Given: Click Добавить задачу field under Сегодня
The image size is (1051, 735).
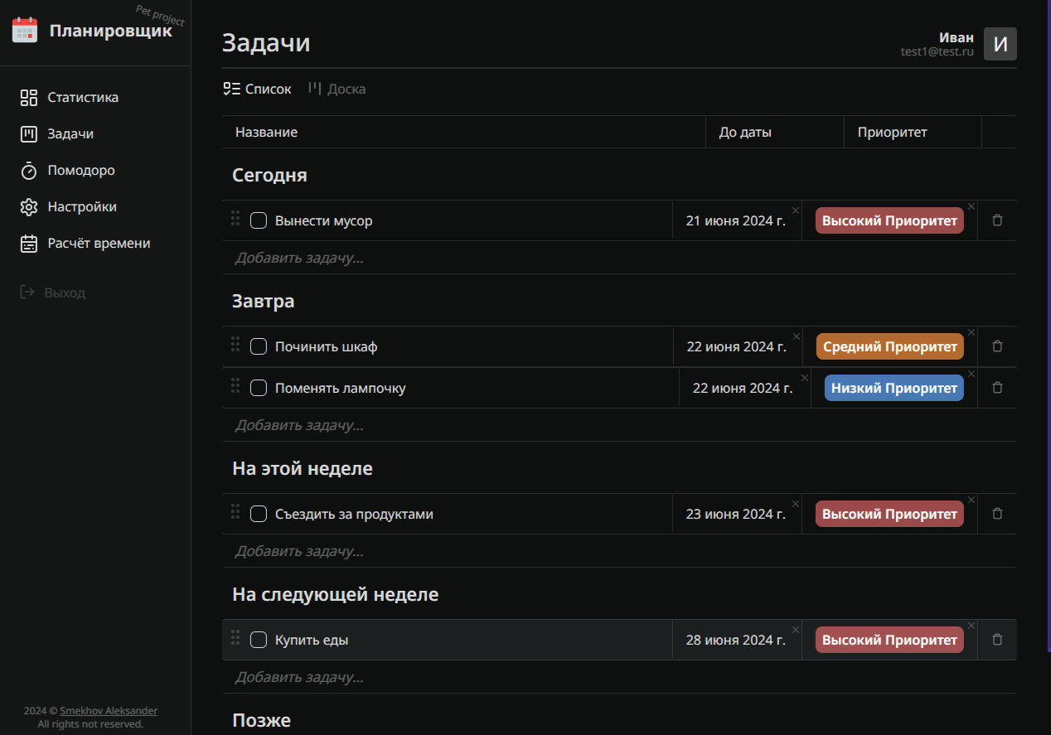Looking at the screenshot, I should [x=299, y=258].
